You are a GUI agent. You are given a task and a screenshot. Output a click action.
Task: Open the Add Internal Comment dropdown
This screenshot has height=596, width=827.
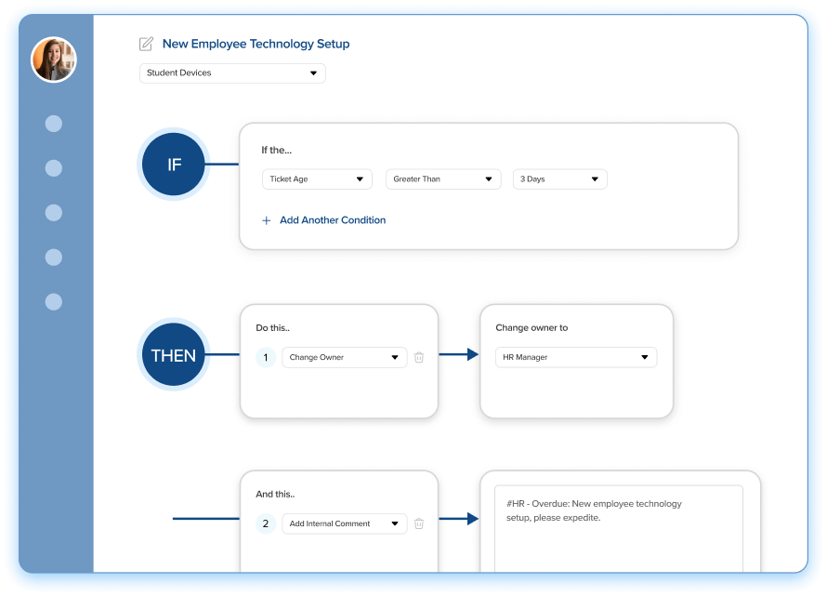pyautogui.click(x=344, y=523)
